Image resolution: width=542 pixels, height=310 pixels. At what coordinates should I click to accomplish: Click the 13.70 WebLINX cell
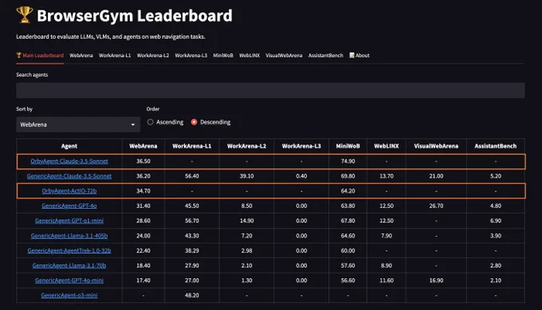click(x=387, y=176)
